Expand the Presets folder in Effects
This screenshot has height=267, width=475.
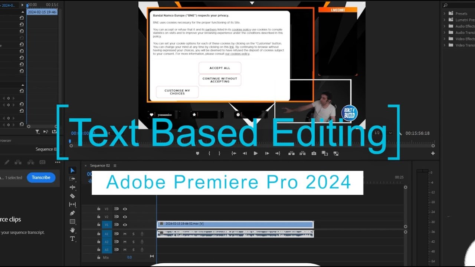pyautogui.click(x=444, y=14)
